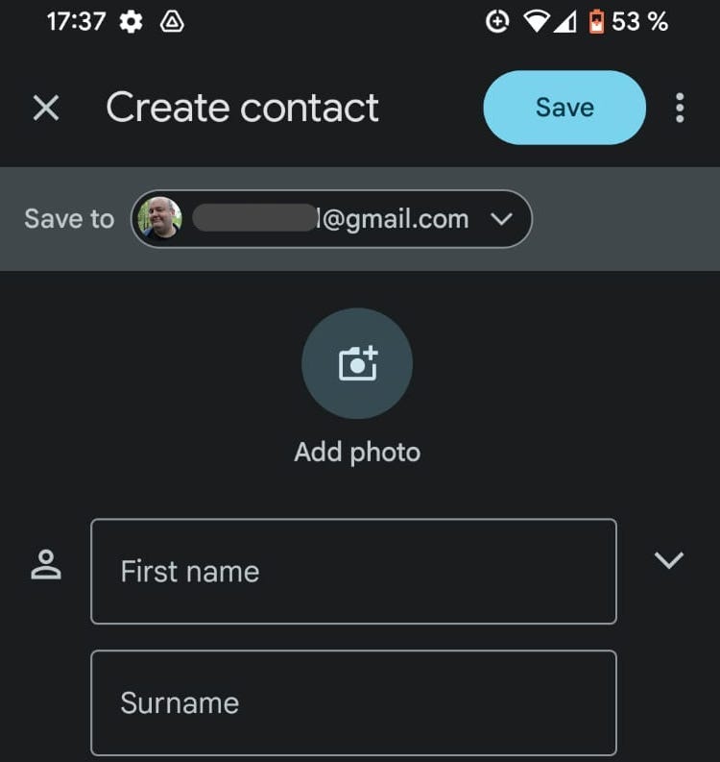Tap the mobile signal strength icon

[564, 22]
